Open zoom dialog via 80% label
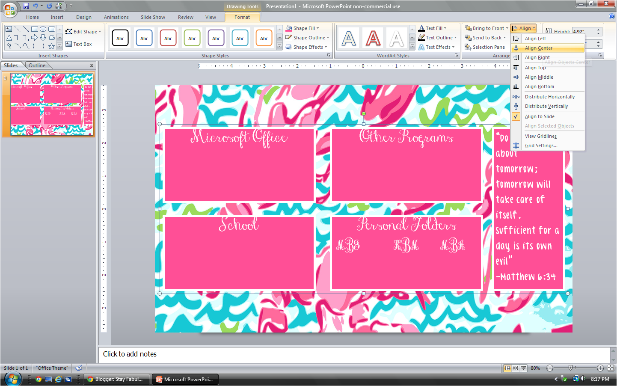This screenshot has height=386, width=617. pos(535,368)
